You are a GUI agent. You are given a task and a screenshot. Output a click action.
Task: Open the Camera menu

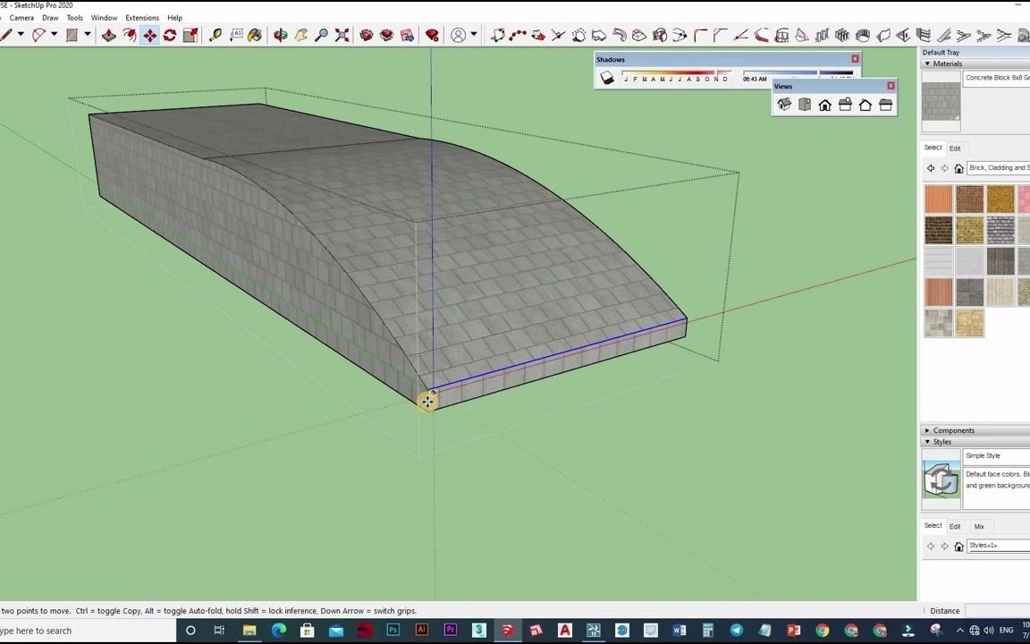[x=21, y=17]
